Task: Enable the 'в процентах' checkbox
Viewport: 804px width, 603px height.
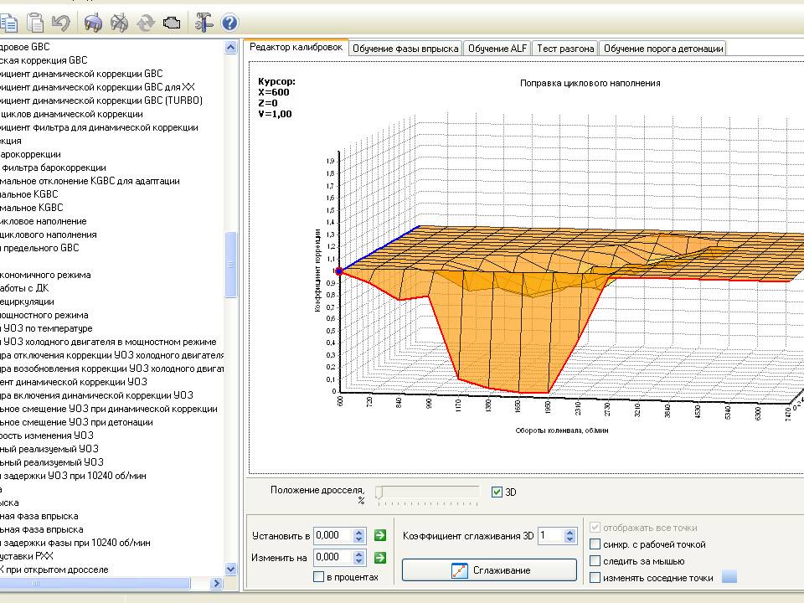Action: click(x=318, y=577)
